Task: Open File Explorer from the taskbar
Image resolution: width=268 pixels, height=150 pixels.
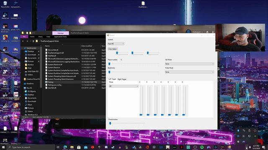Action: 72,147
